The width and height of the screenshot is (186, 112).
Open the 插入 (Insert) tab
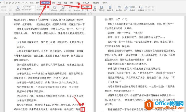pos(38,3)
